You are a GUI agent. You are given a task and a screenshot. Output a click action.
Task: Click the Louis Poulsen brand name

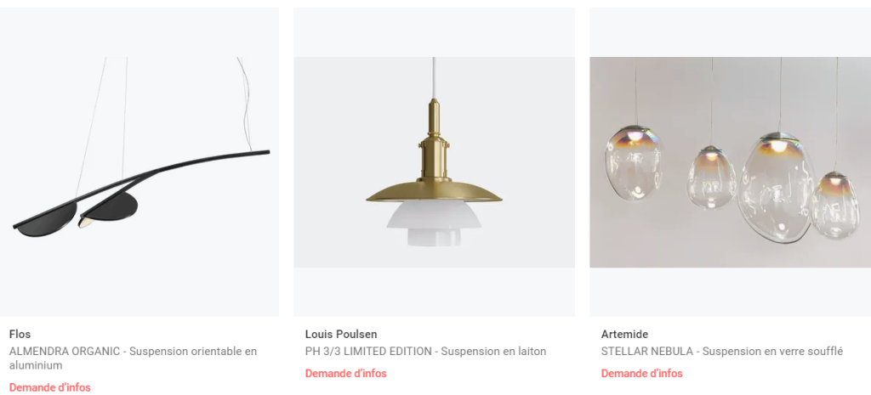341,334
